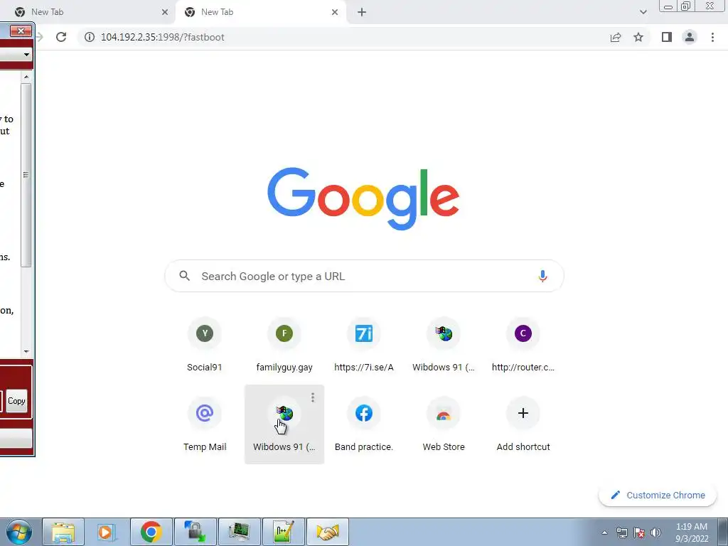Click the forward navigation arrow

[40, 37]
